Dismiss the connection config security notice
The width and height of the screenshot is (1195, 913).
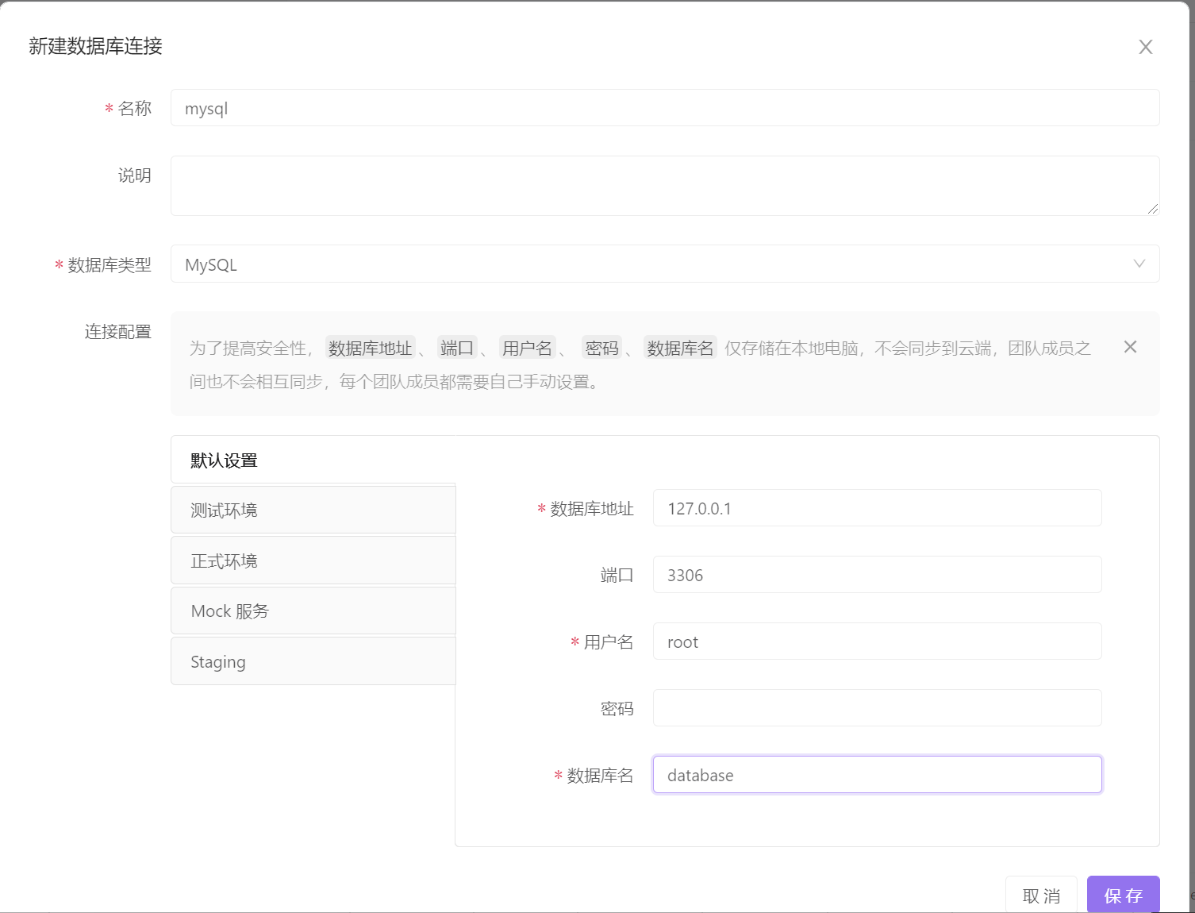[1130, 347]
